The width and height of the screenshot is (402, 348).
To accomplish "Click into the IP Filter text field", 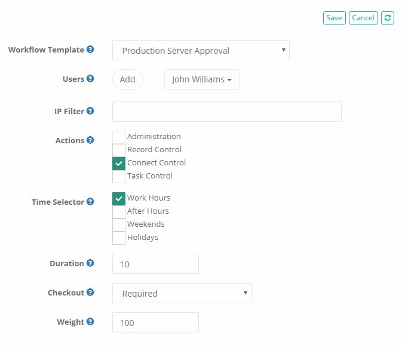I will [x=226, y=112].
